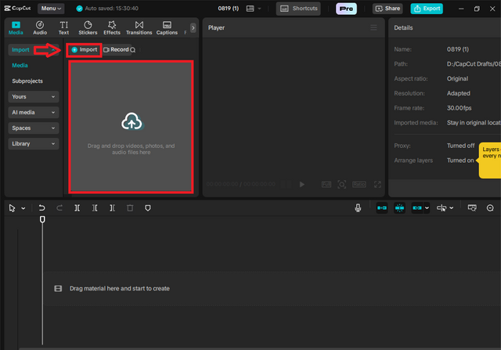Open the Captions tab

(x=167, y=28)
